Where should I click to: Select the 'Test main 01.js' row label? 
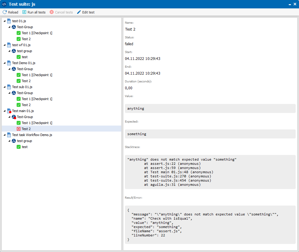pyautogui.click(x=23, y=111)
